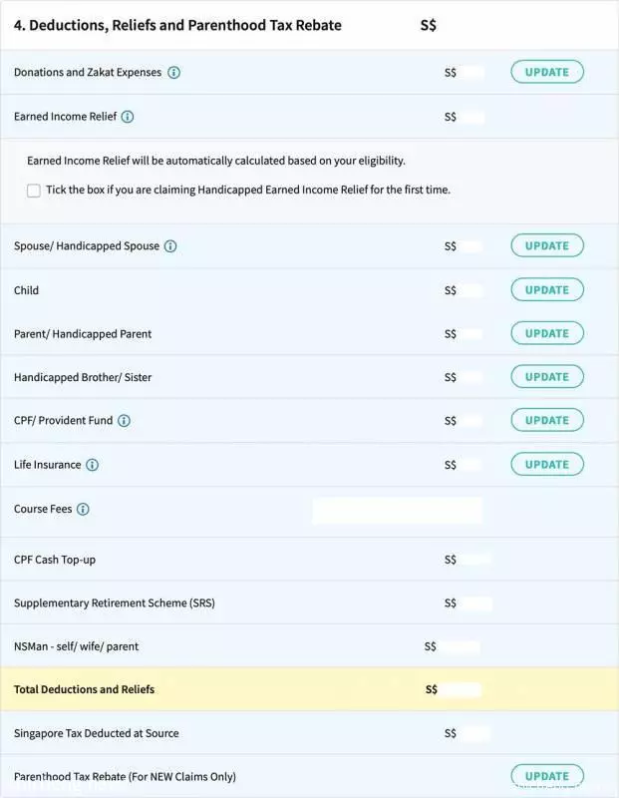Select the CPF Cash Top-up amount field
The image size is (619, 798).
(474, 560)
